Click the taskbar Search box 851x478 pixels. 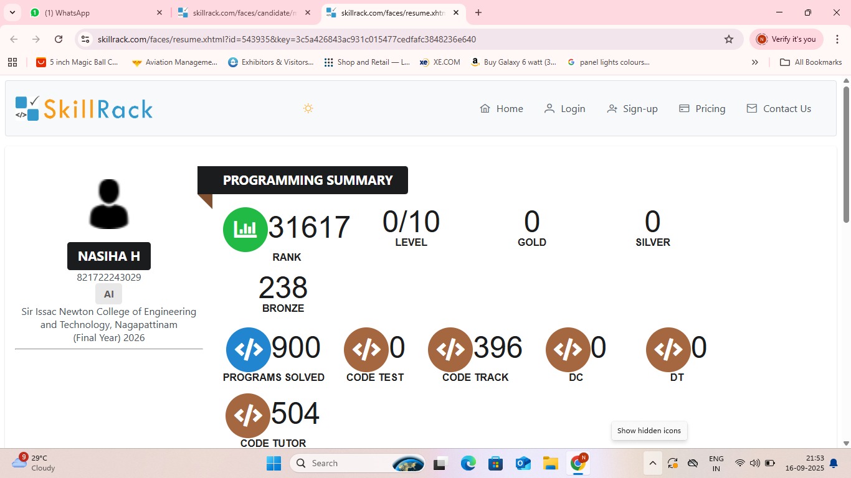click(x=359, y=463)
